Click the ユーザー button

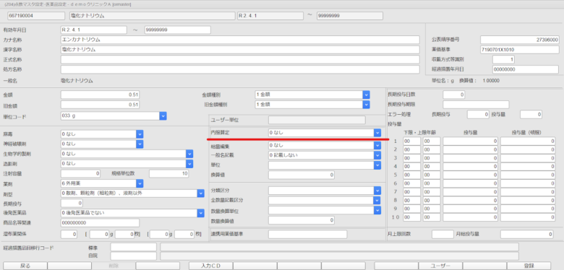[x=440, y=266]
